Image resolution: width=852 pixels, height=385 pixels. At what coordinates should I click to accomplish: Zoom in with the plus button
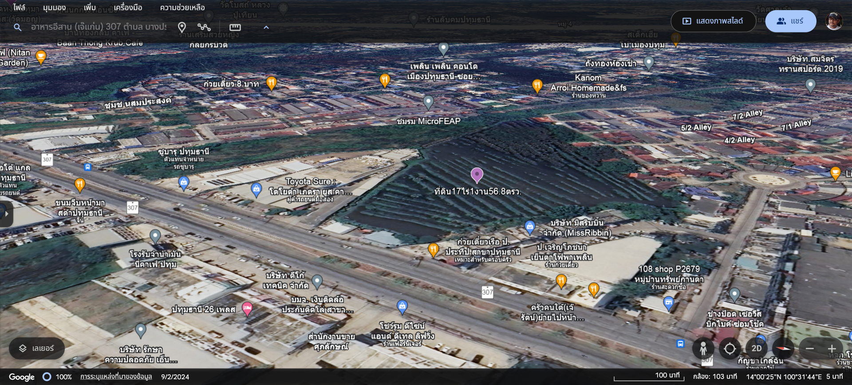tap(832, 349)
